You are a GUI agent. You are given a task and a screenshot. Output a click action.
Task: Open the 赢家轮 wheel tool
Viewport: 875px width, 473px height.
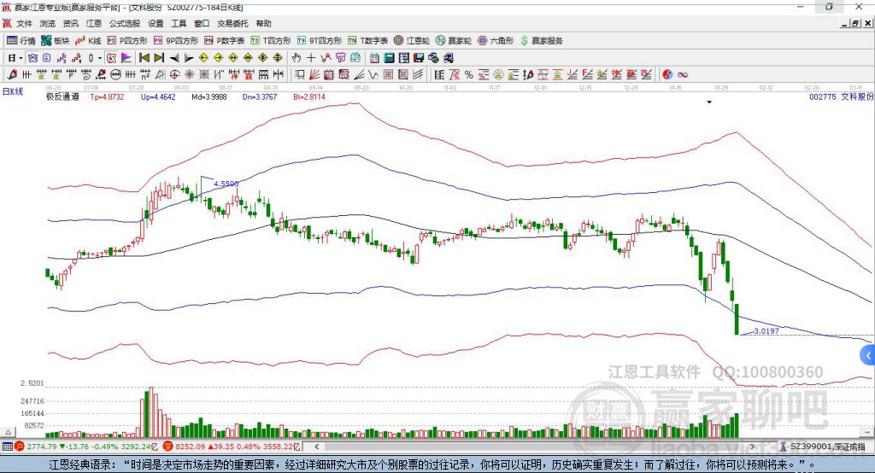coord(454,41)
